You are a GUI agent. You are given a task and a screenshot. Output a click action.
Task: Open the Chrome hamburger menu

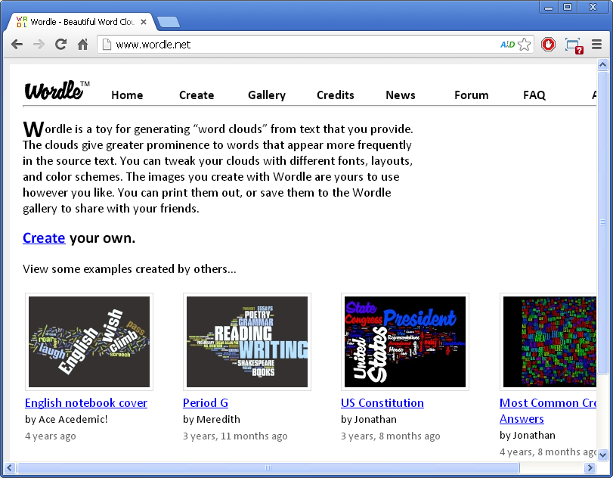point(596,44)
